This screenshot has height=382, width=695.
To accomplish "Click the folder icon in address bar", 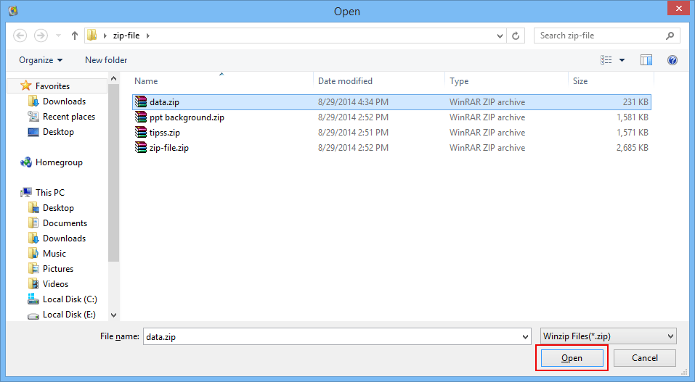I will (92, 36).
